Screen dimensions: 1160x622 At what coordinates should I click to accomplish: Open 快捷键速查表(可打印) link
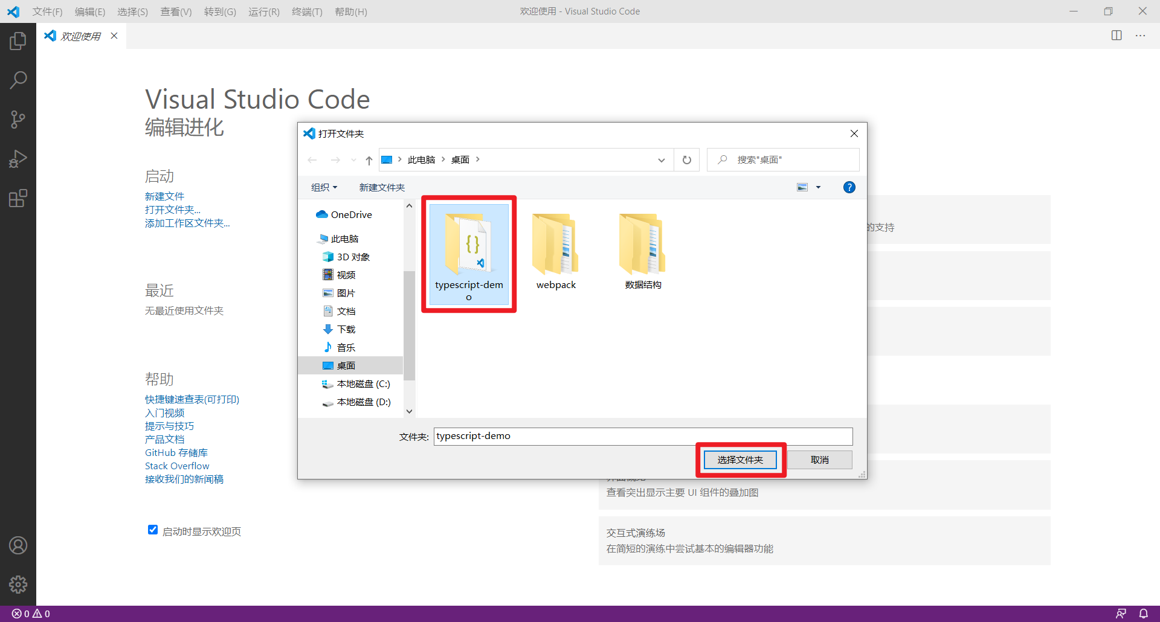pos(192,399)
